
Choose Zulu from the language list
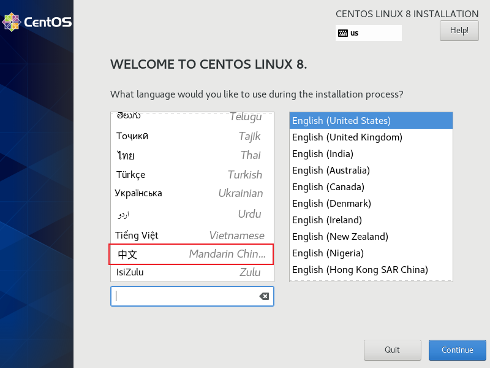(191, 272)
